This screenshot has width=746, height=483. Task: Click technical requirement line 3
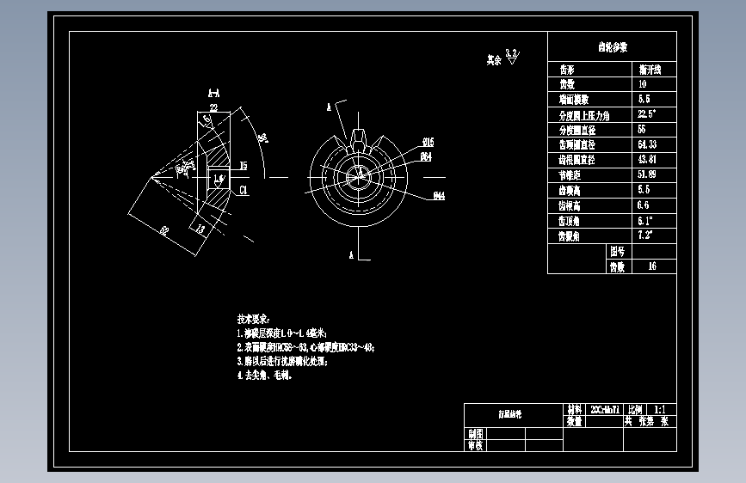coord(282,361)
